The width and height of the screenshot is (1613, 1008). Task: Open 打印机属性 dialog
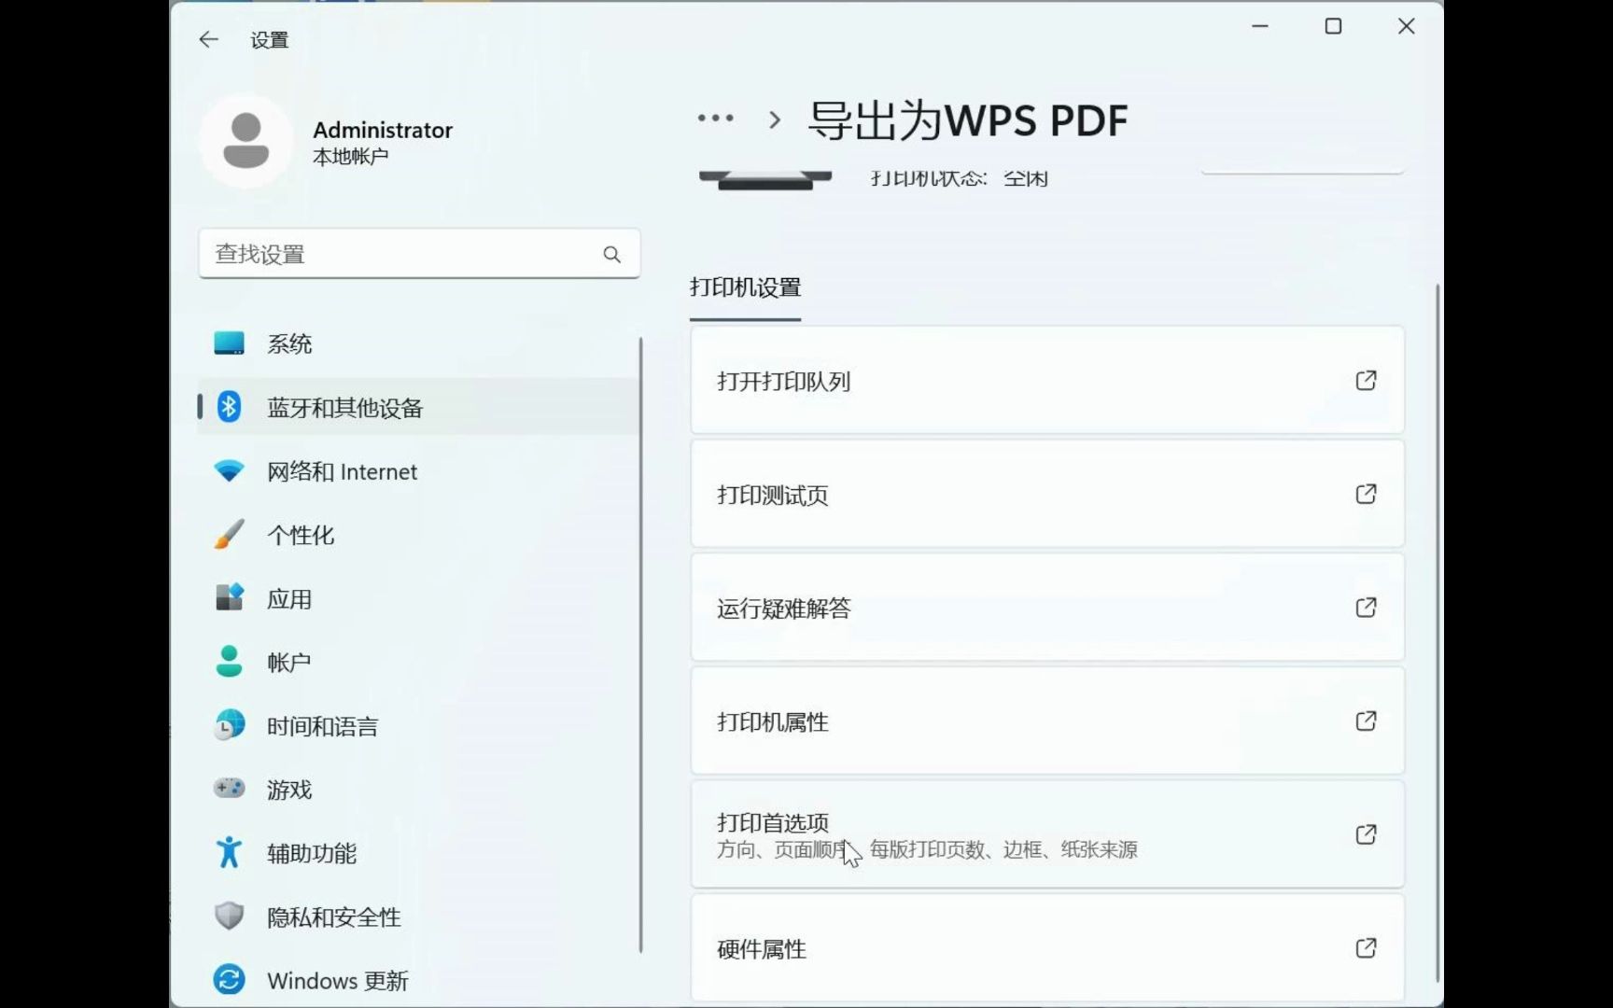tap(1047, 721)
